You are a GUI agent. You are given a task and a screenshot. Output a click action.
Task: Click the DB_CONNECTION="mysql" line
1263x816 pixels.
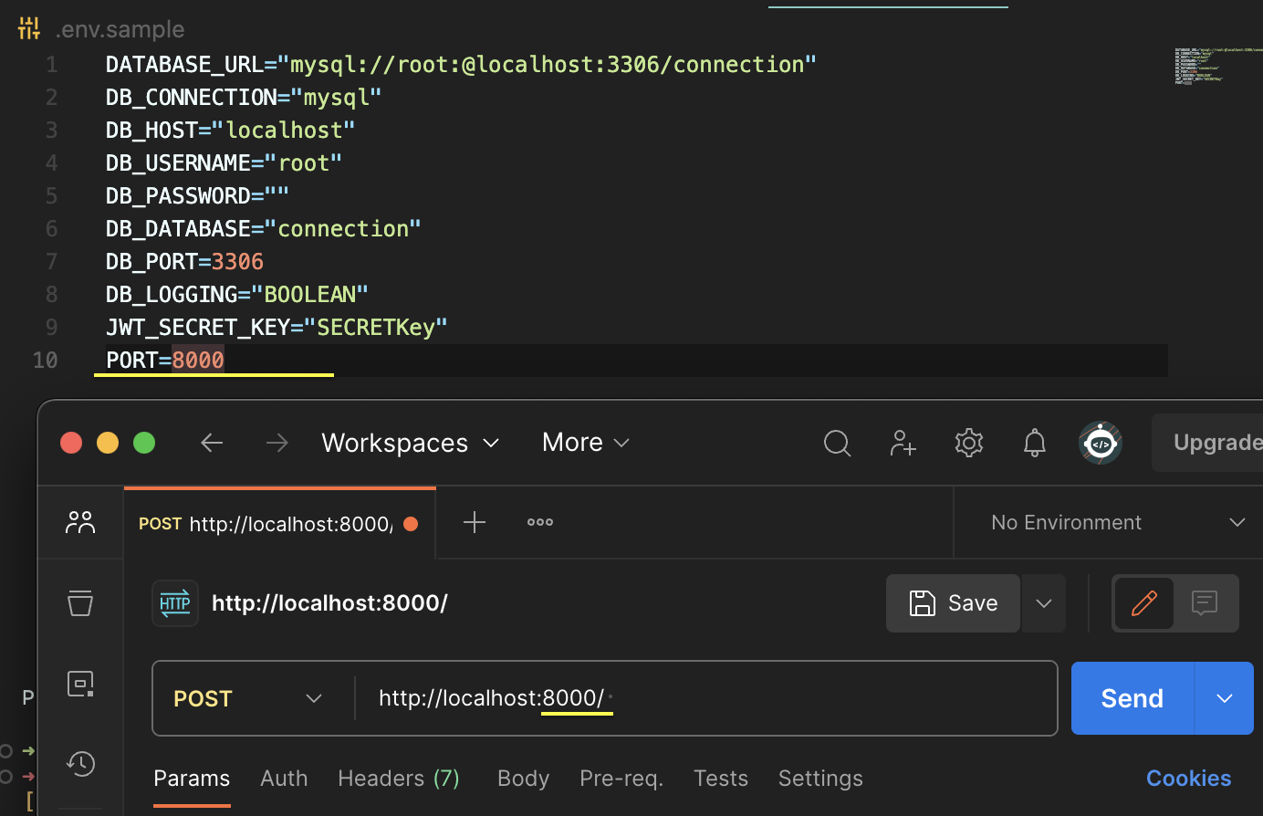244,98
